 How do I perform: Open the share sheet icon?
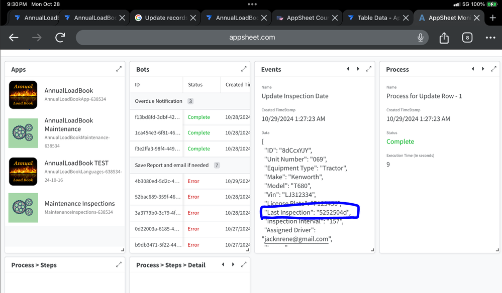444,38
